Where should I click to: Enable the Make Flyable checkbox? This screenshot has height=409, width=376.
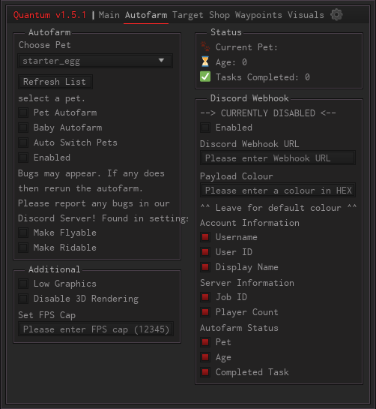tap(23, 233)
